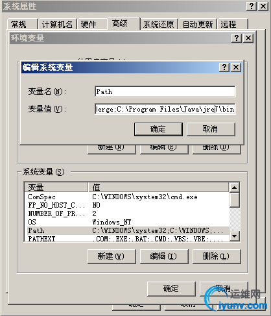The width and height of the screenshot is (271, 316).
Task: Close the Environment Variables window
Action: [x=248, y=38]
